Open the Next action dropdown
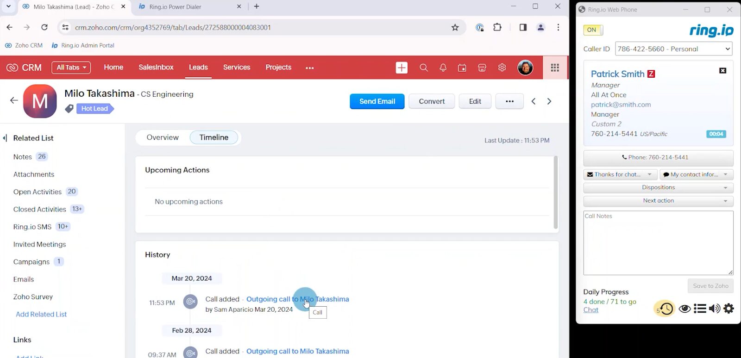This screenshot has width=741, height=358. coord(658,201)
